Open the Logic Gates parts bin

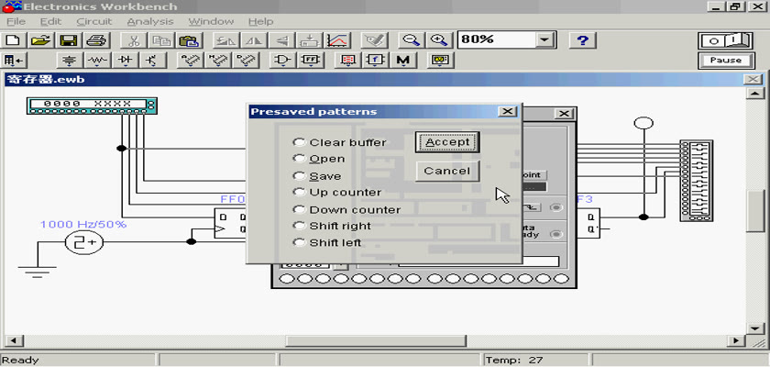[283, 61]
